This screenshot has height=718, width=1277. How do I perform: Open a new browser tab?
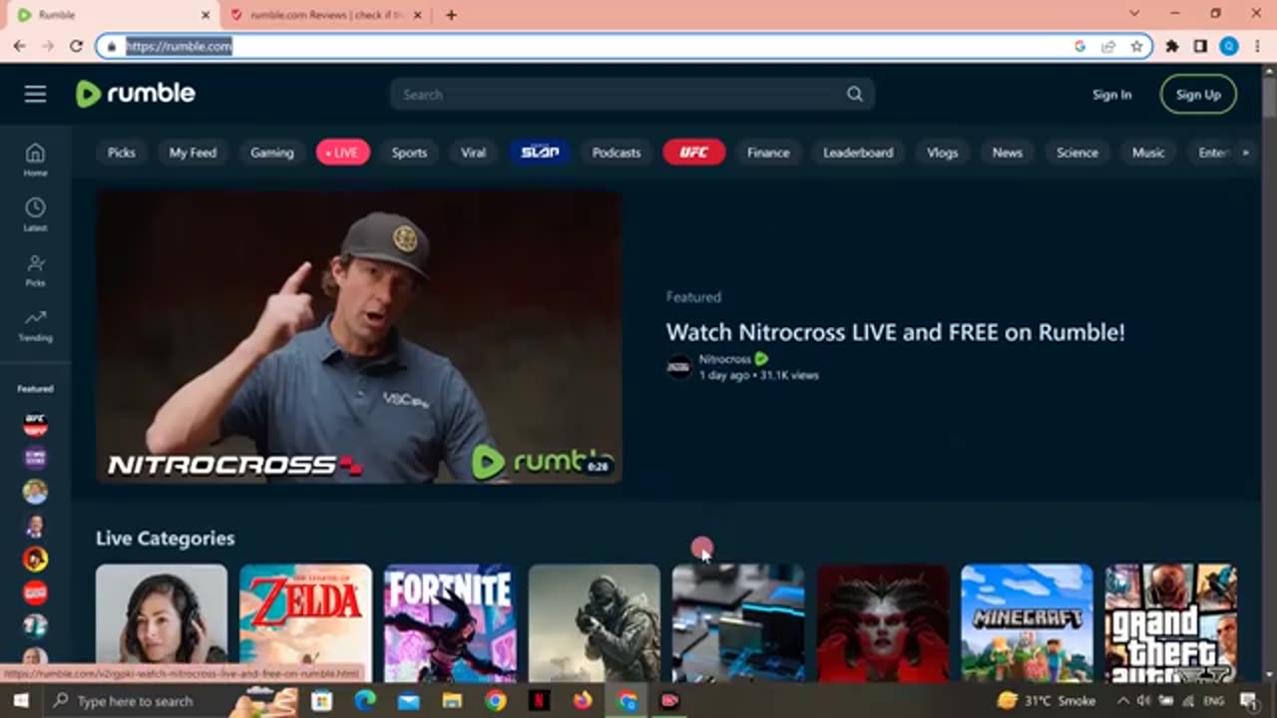[x=451, y=15]
